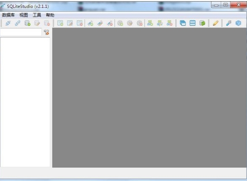The image size is (247, 181).
Task: Click the refresh database schema icon
Action: click(202, 23)
